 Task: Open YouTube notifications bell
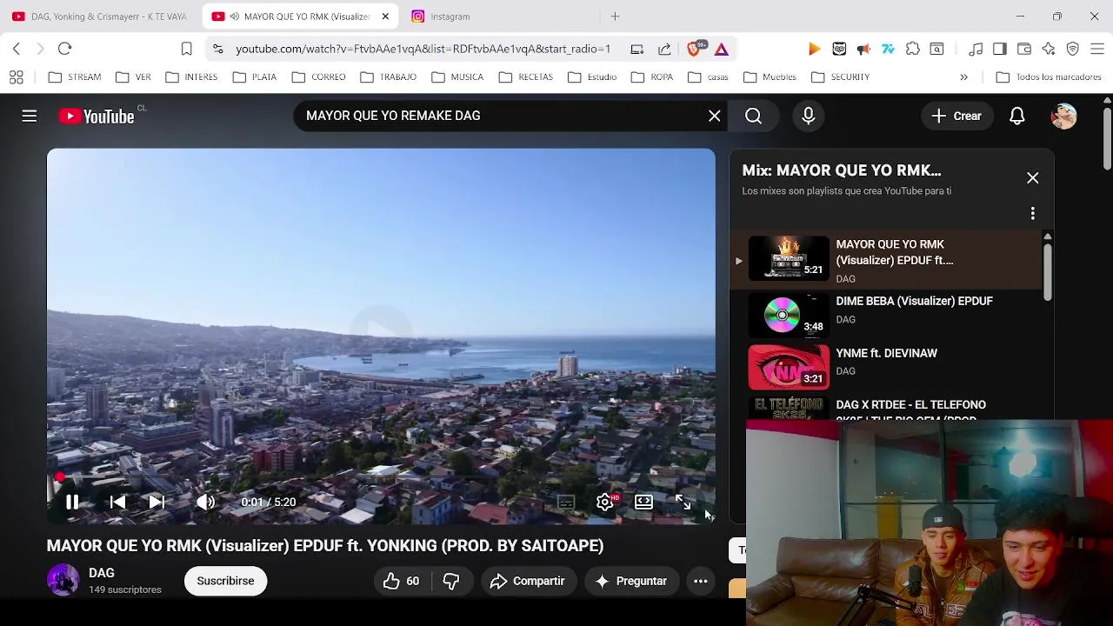[x=1017, y=116]
